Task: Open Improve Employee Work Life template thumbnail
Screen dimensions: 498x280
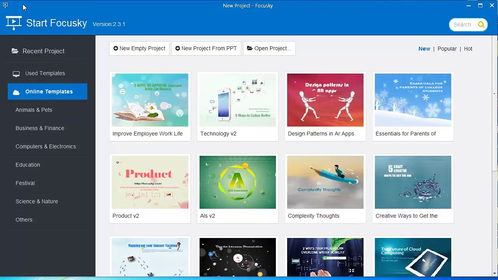Action: [x=150, y=100]
